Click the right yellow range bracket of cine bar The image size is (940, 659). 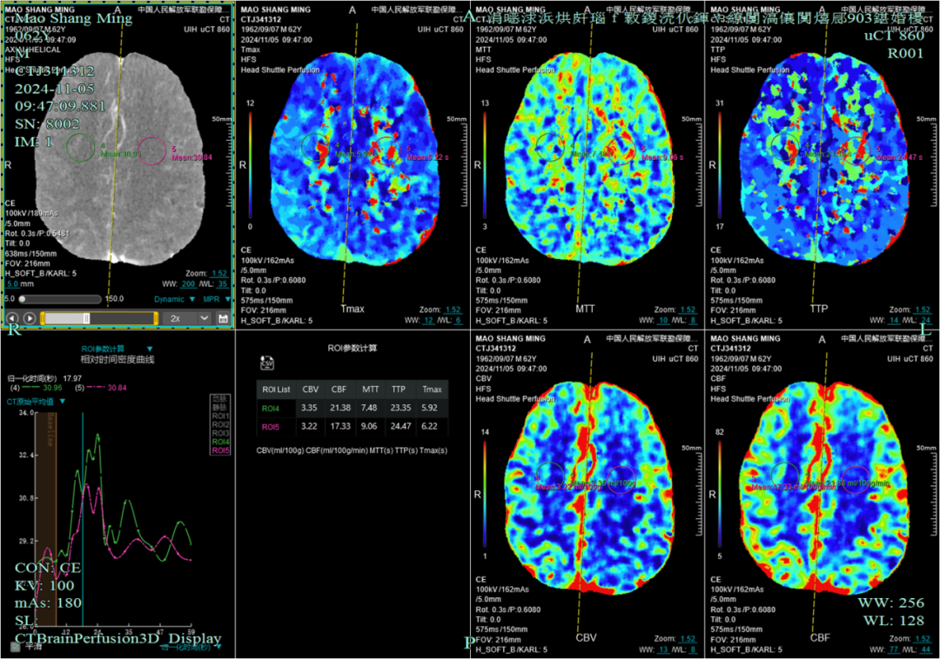click(157, 318)
